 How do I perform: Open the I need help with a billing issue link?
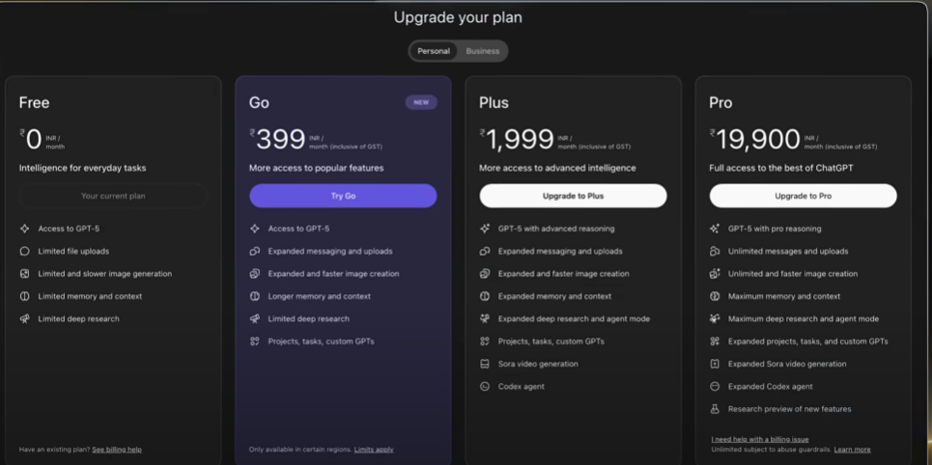[x=760, y=439]
